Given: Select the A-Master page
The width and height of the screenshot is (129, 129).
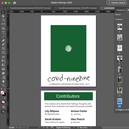Looking at the screenshot, I should [119, 19].
